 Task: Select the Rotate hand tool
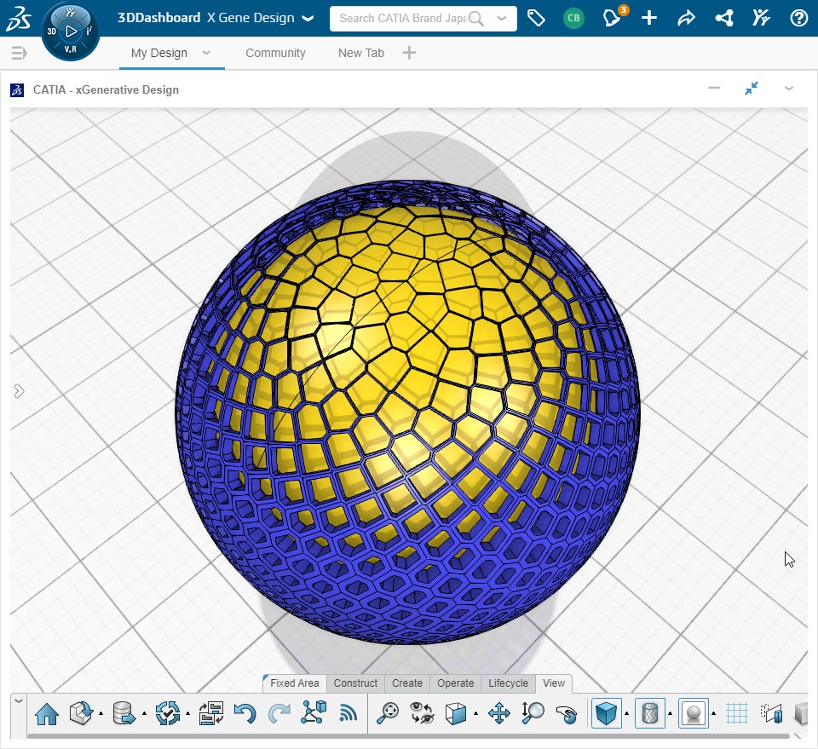pyautogui.click(x=567, y=714)
